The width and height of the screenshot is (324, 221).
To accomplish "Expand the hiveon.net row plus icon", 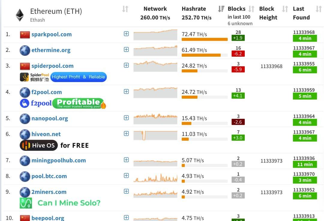I will pos(126,133).
